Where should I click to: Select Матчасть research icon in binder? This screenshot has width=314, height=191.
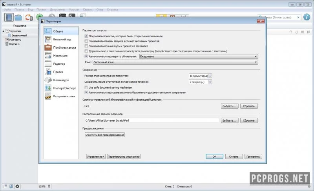[x=7, y=40]
